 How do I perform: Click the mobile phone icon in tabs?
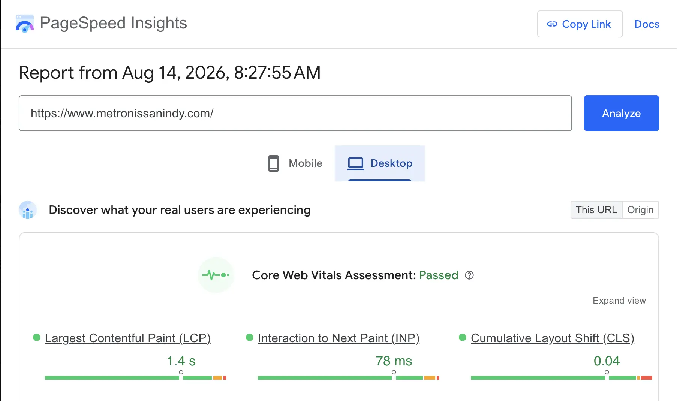coord(274,163)
